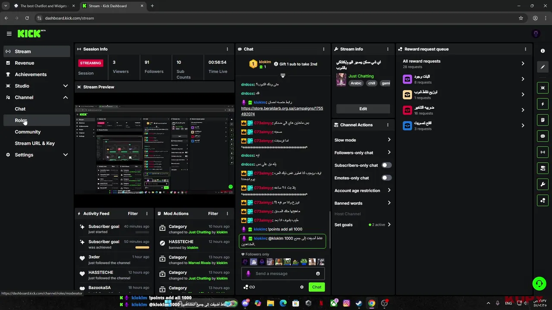Click the bubbles points icon below the message box
Viewport: 552px width, 310px height.
click(246, 287)
